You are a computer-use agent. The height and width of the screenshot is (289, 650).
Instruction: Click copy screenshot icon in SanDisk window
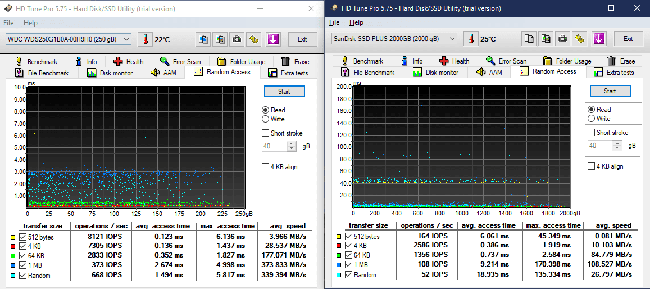coord(546,39)
